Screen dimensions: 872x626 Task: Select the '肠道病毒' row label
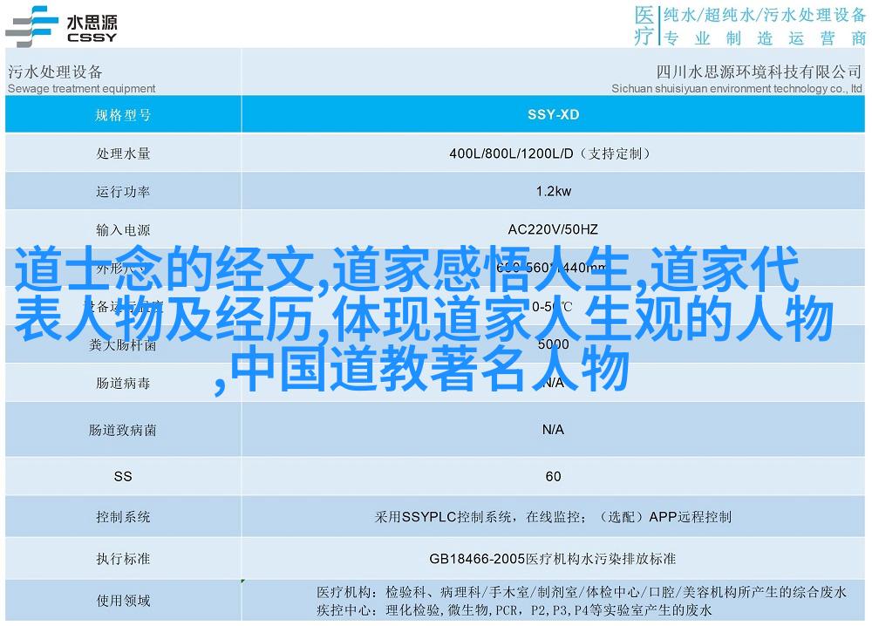(x=123, y=383)
